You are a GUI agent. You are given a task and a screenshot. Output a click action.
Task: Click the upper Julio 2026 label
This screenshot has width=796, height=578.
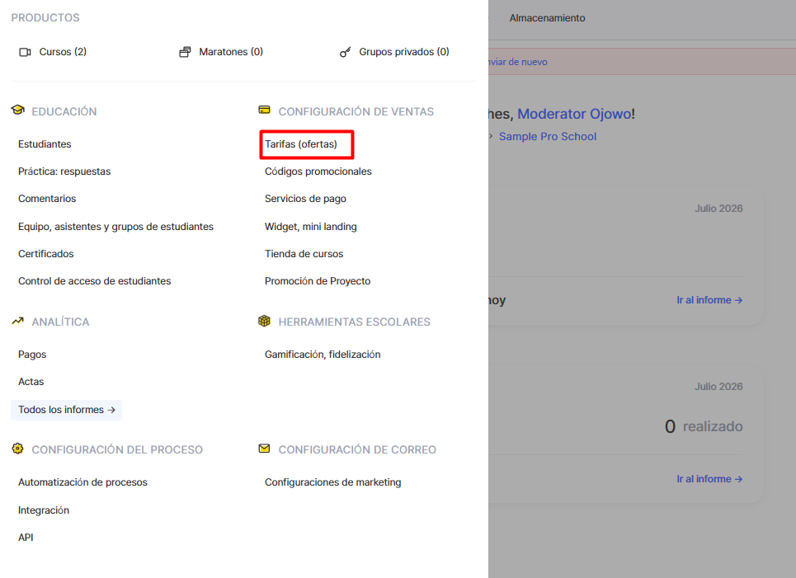[x=718, y=209]
